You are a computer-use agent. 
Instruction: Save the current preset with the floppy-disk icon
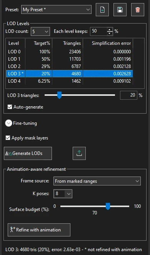tap(120, 10)
